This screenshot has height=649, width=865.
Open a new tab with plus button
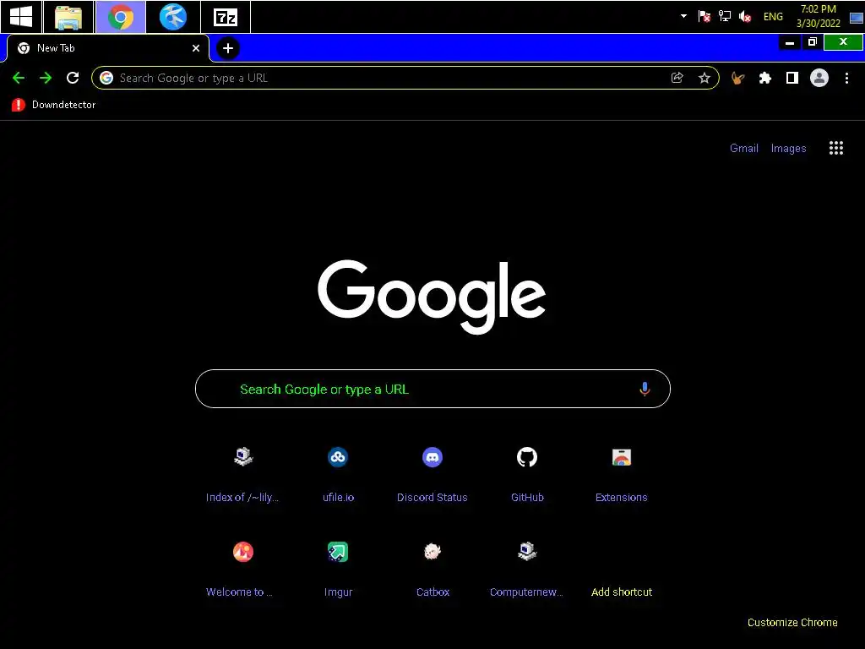(x=228, y=48)
